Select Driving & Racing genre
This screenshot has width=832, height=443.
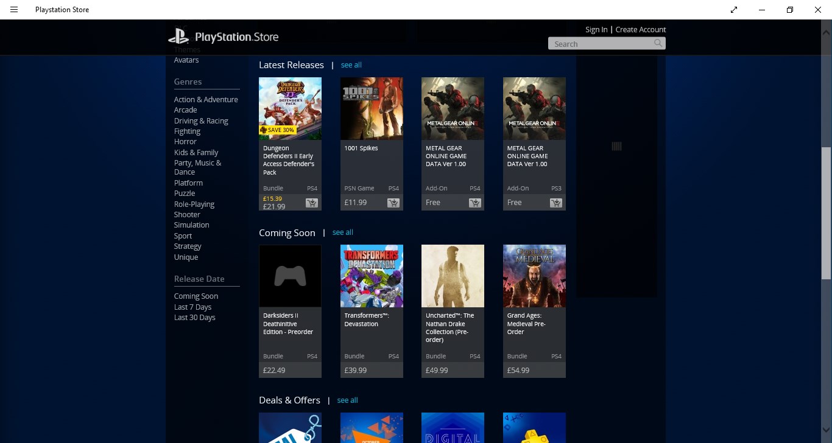(x=201, y=120)
